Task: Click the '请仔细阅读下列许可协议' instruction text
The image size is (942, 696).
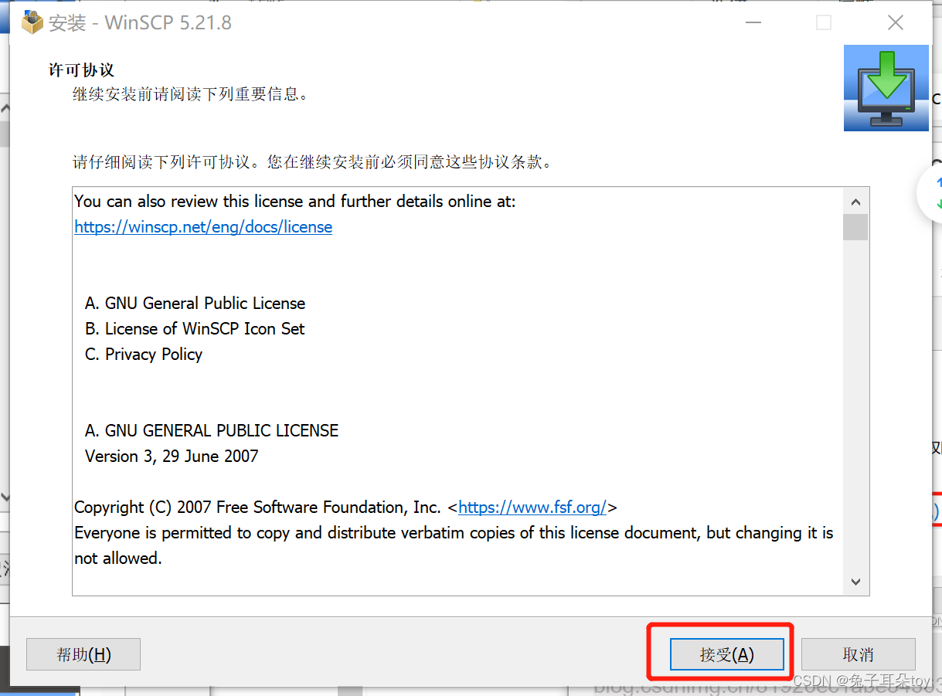Action: (x=312, y=163)
